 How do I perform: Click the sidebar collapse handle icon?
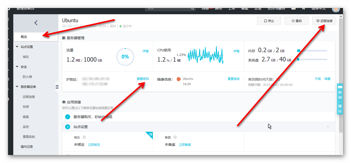(57, 87)
